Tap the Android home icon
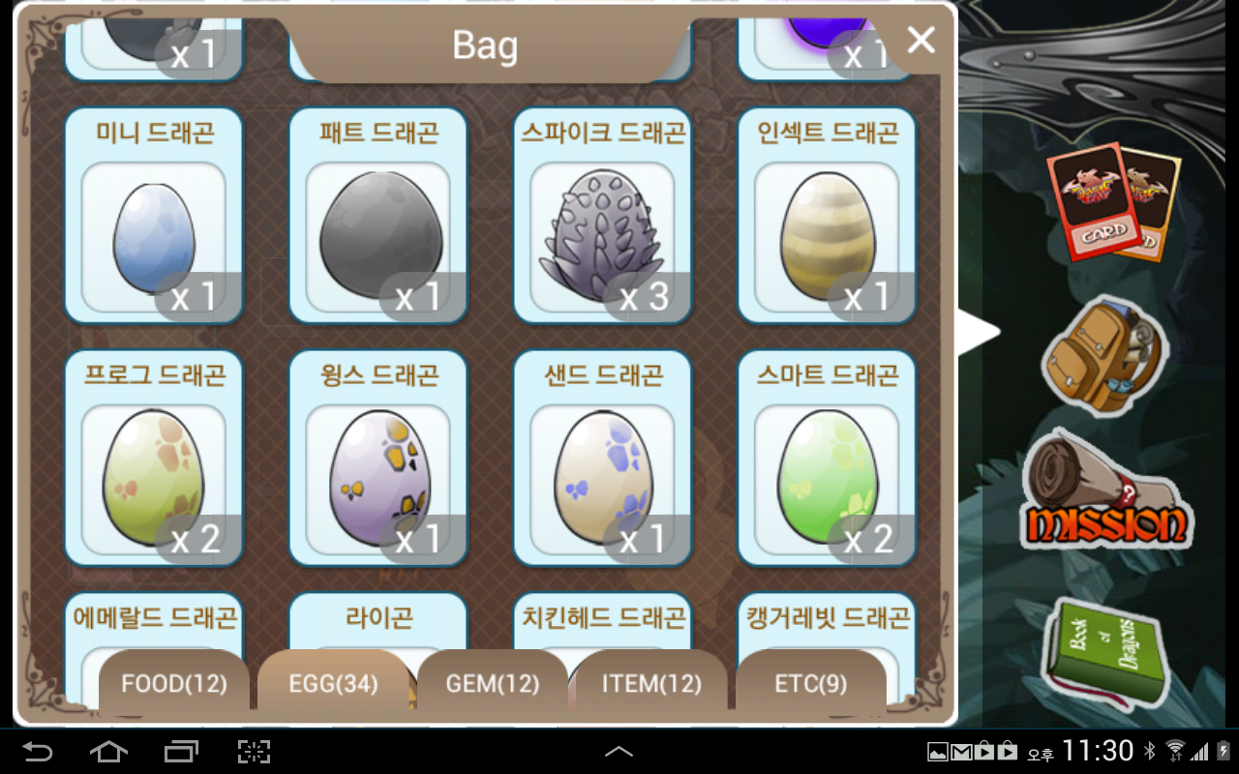This screenshot has height=774, width=1239. coord(108,751)
